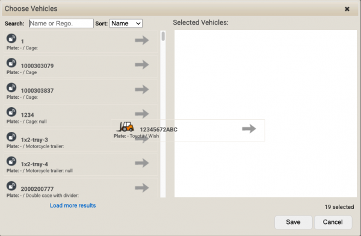Click the arrow for vehicle 1234
The width and height of the screenshot is (361, 236).
click(142, 114)
